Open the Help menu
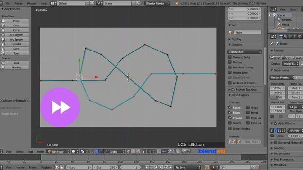Screen dimensions: 303x170 pos(44,3)
